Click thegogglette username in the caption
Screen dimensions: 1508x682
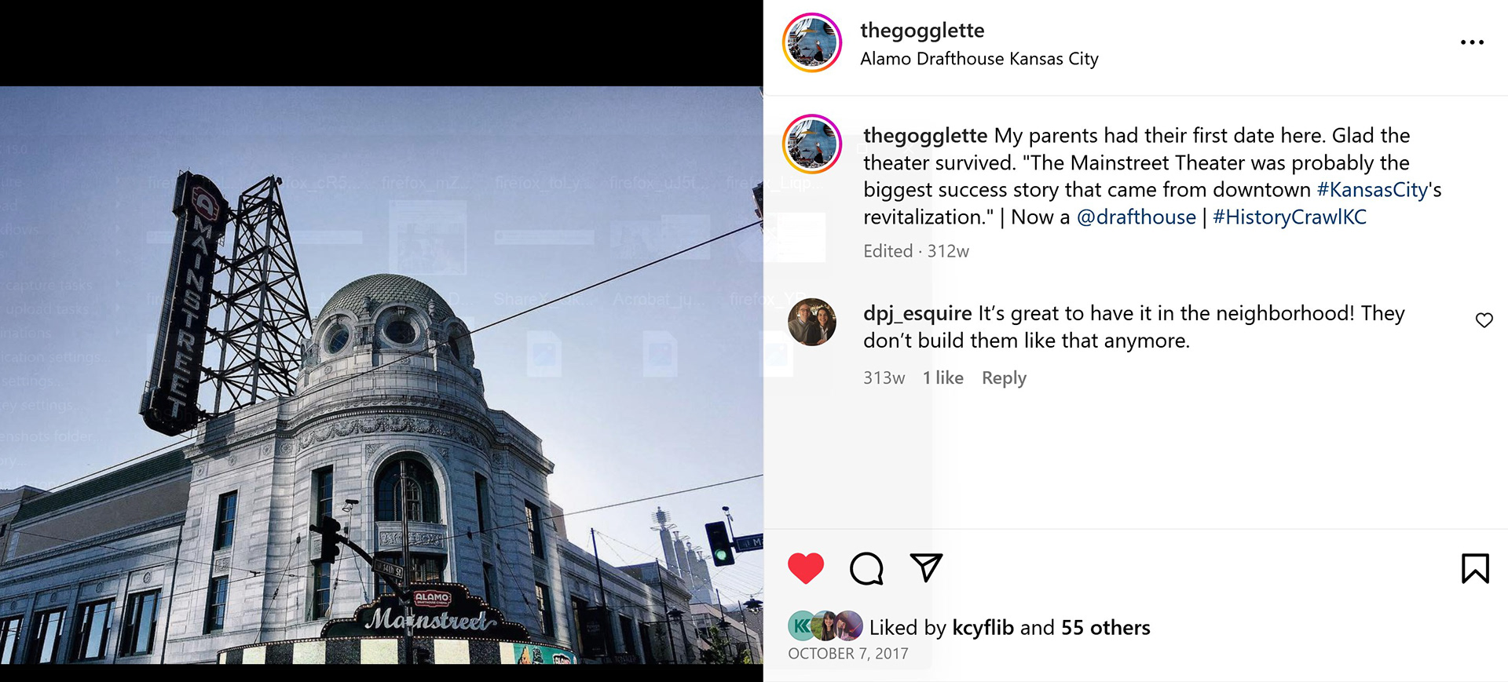pos(925,136)
